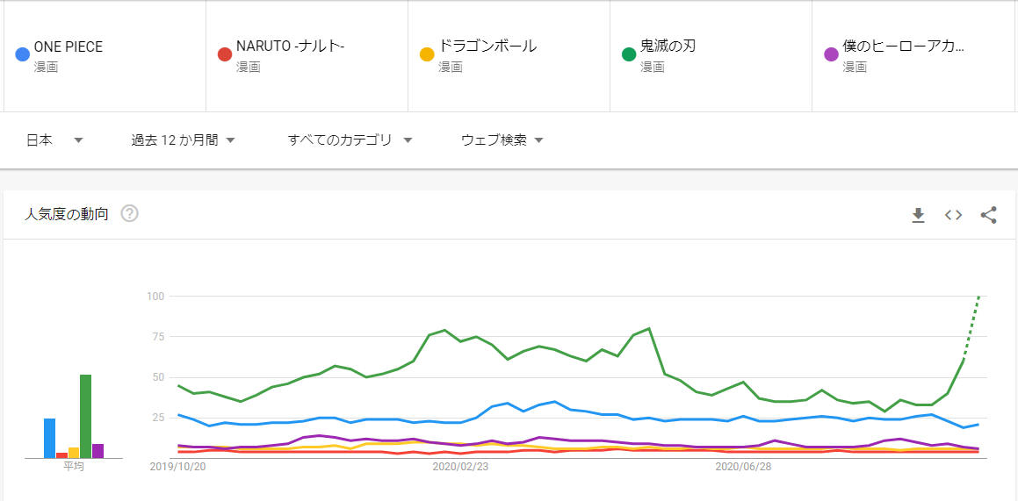Click the blue dot for ONE PIECE
This screenshot has height=501, width=1018.
22,54
